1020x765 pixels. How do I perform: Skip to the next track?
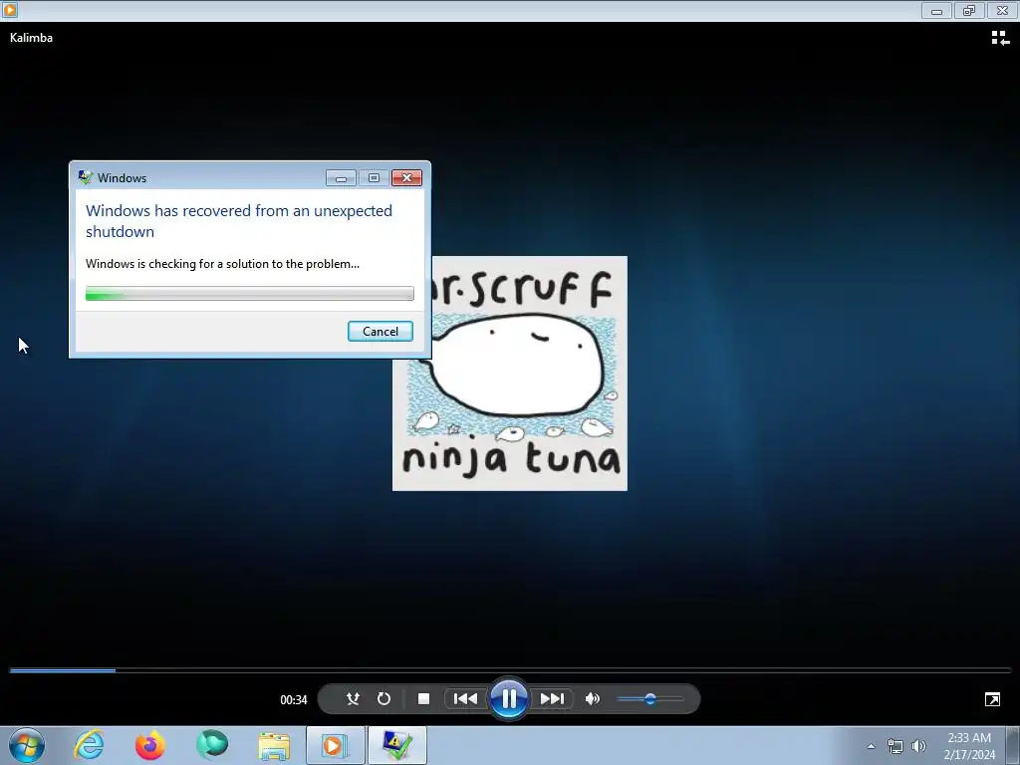click(x=552, y=698)
